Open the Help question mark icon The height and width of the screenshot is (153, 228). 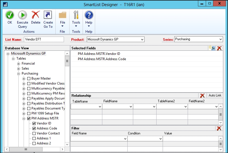tap(89, 15)
